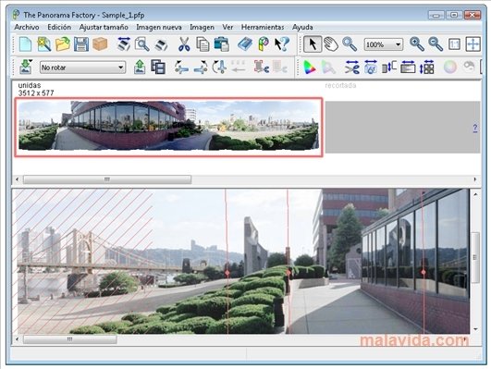Minimize The Panorama Factory window

click(436, 15)
